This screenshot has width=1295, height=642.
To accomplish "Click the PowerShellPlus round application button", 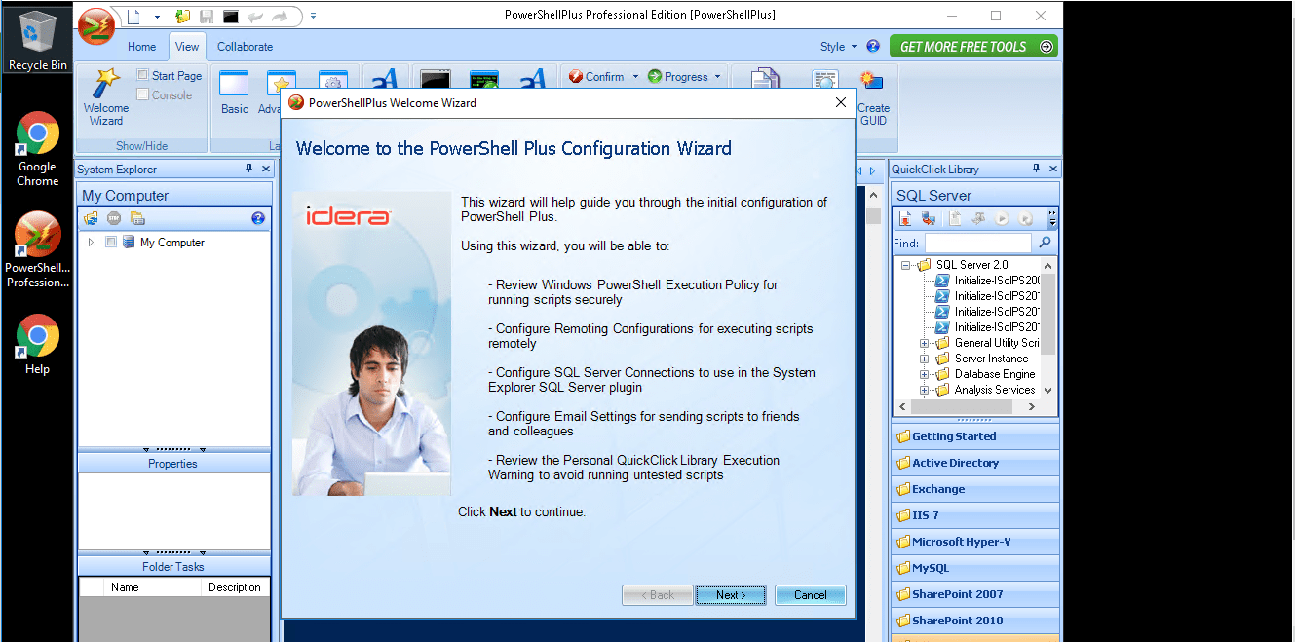I will [95, 26].
